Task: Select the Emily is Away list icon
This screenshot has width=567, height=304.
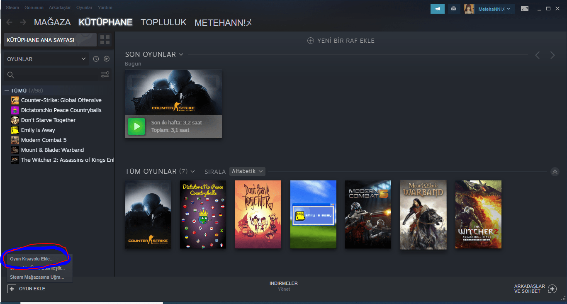Action: pyautogui.click(x=15, y=130)
